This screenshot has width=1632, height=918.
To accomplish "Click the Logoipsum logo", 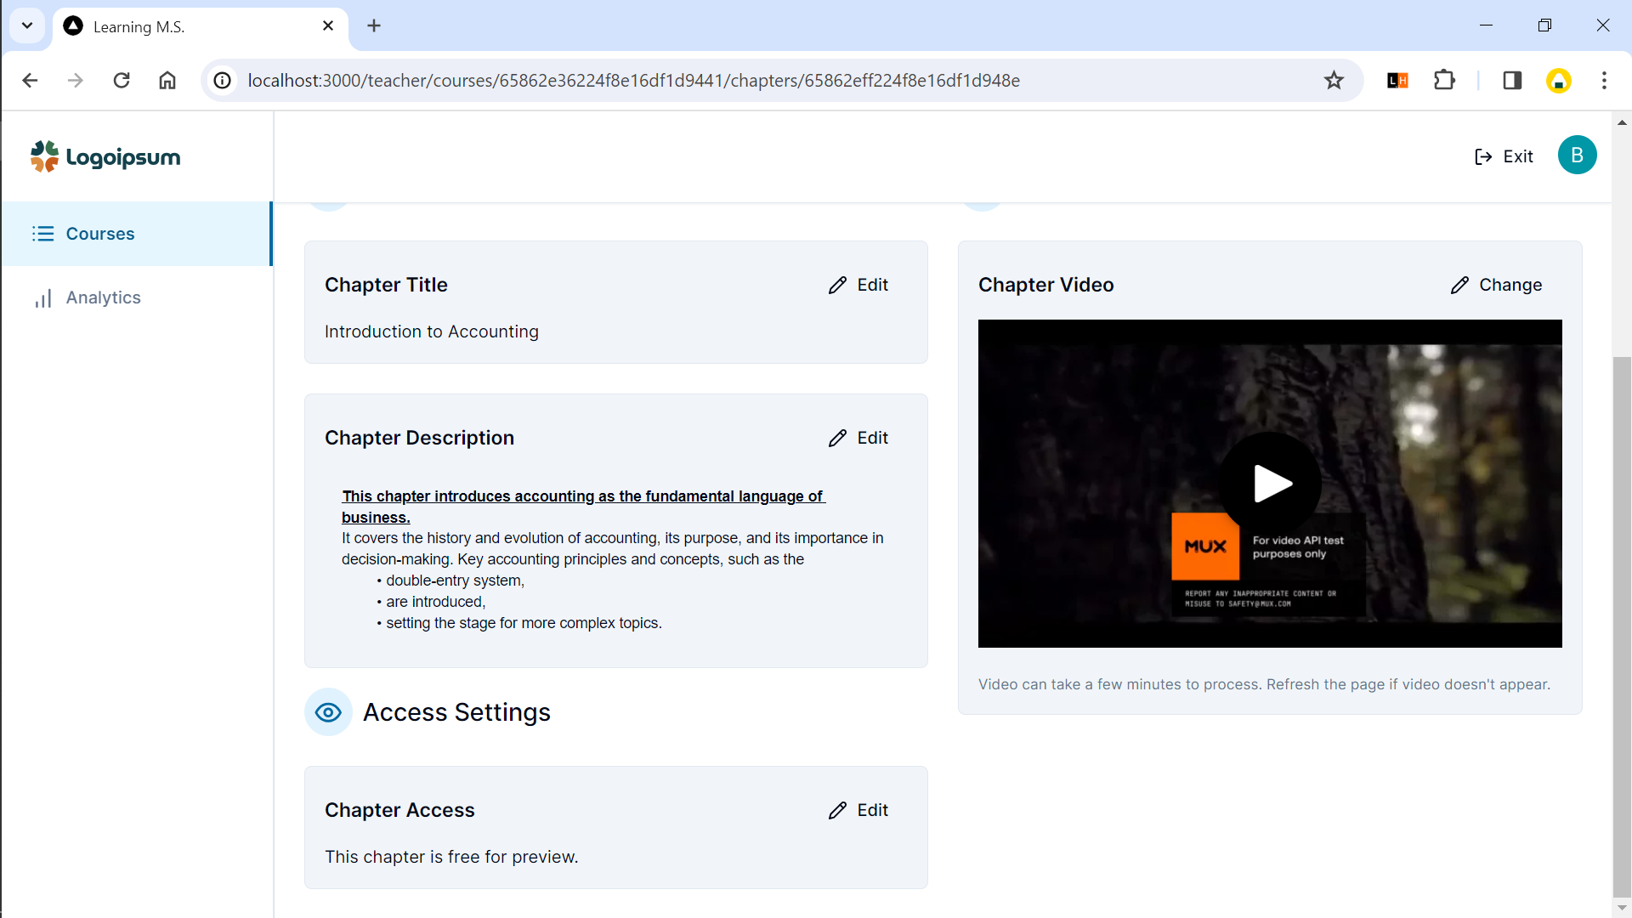I will click(x=105, y=157).
